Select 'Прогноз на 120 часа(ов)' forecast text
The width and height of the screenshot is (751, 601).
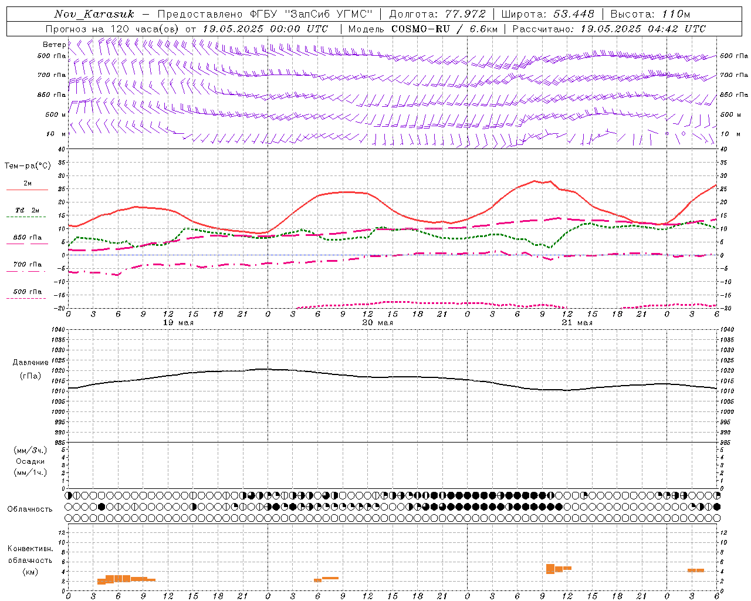(x=113, y=29)
